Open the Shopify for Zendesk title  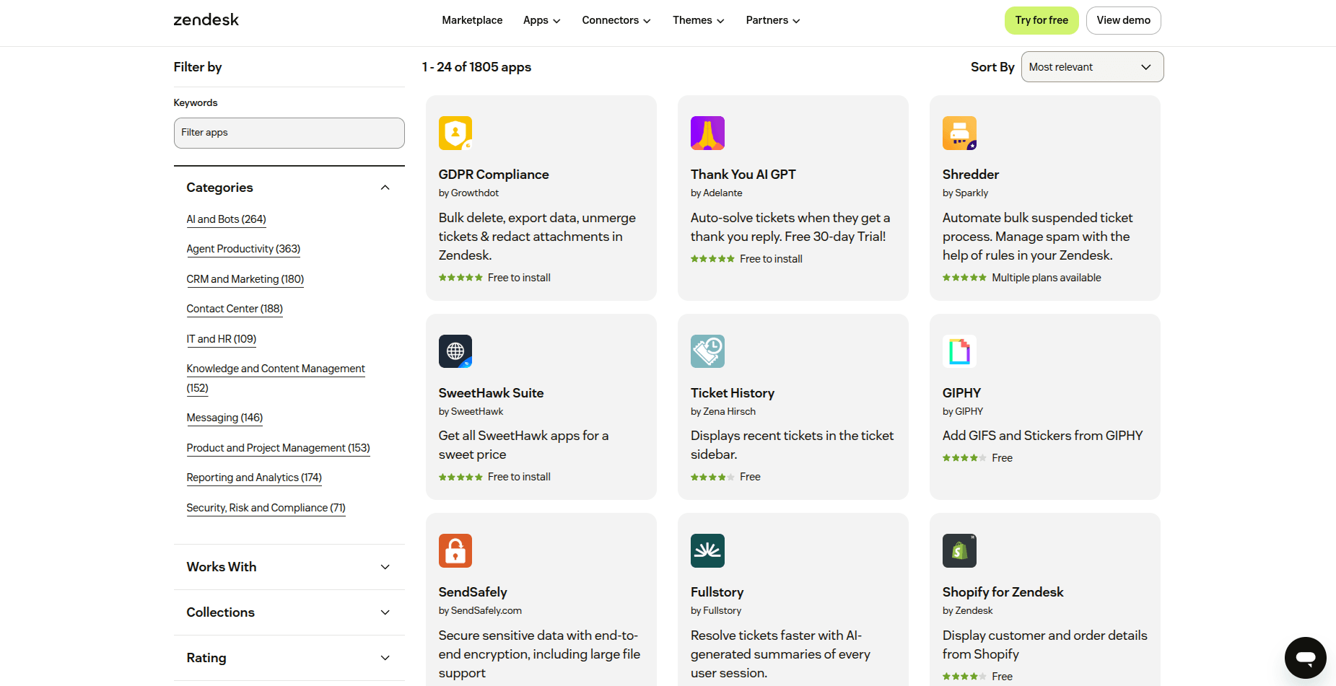[x=1003, y=592]
